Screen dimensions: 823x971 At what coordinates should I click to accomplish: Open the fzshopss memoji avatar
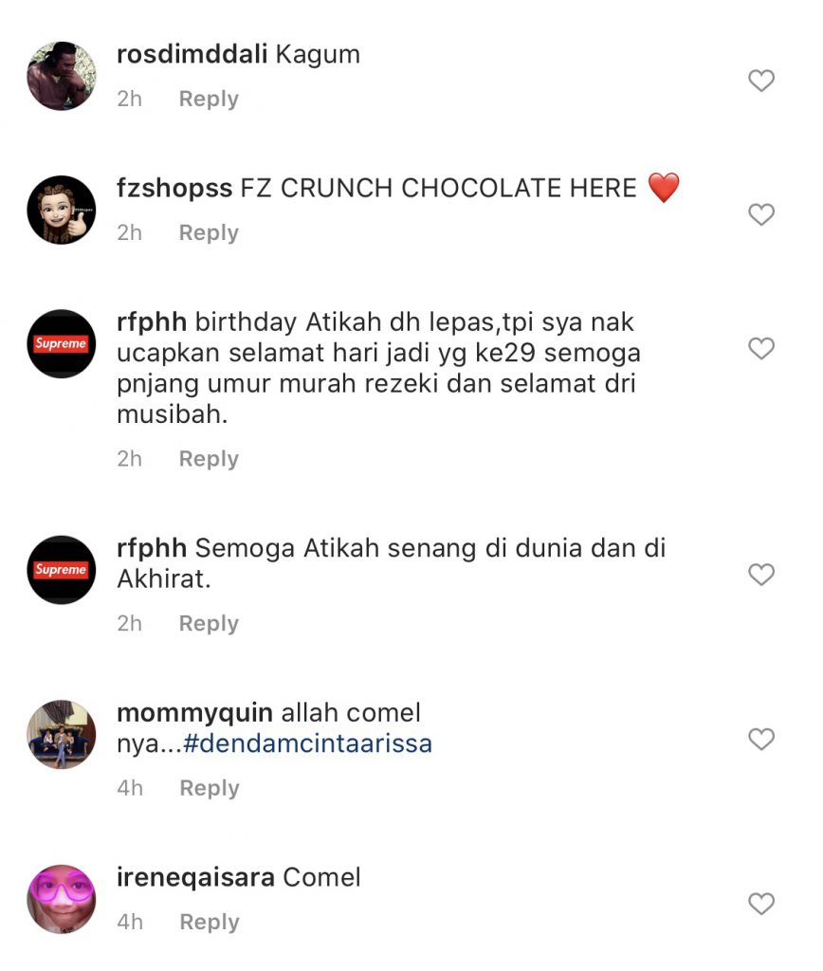pos(62,210)
